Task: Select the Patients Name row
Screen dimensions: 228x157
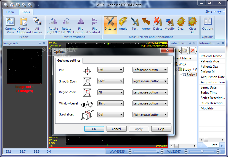Action: pyautogui.click(x=212, y=56)
